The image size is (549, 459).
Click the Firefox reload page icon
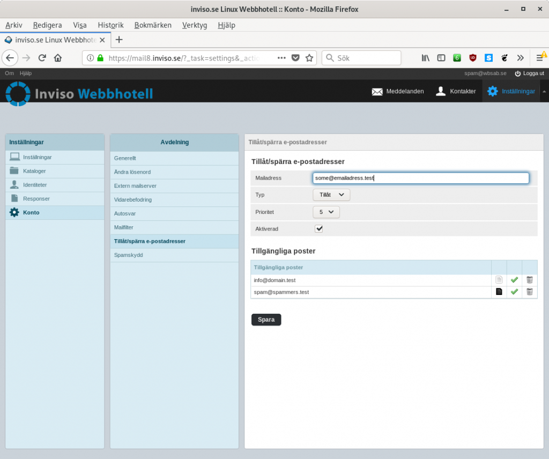42,58
